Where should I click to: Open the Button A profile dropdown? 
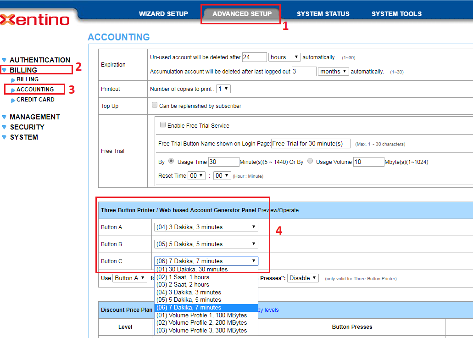tap(206, 227)
